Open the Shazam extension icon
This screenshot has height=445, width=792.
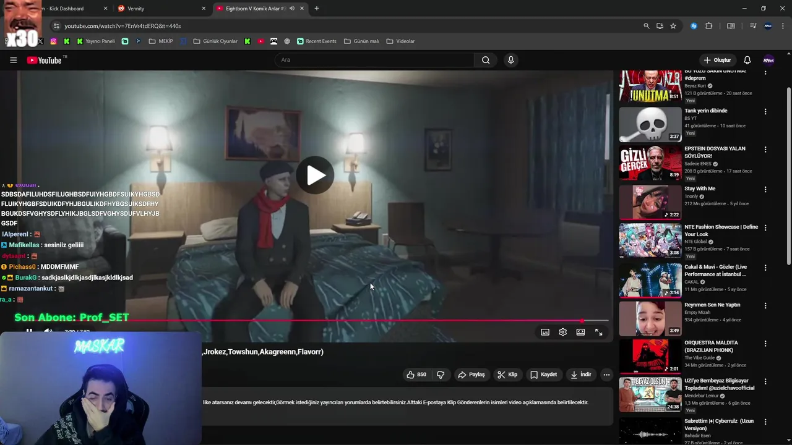[x=694, y=26]
